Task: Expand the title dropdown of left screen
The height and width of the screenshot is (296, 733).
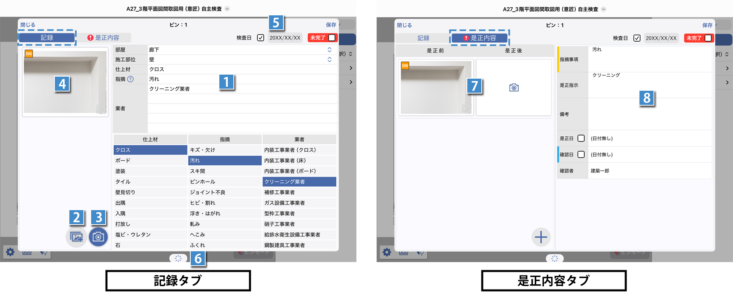Action: (227, 9)
